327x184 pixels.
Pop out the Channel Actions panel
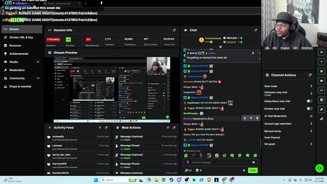310,75
